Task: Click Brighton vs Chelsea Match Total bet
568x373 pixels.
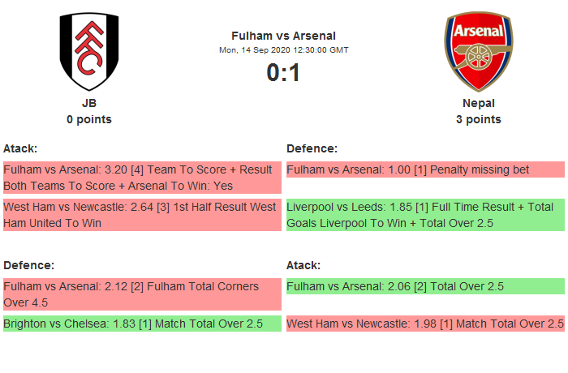Action: [x=142, y=324]
